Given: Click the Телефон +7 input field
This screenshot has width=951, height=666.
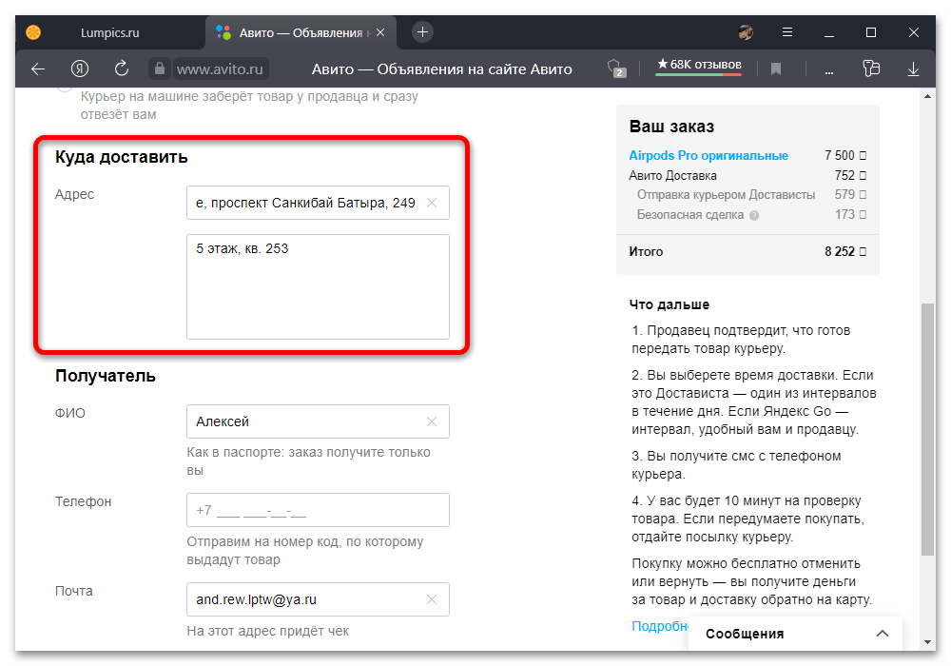Looking at the screenshot, I should 318,510.
